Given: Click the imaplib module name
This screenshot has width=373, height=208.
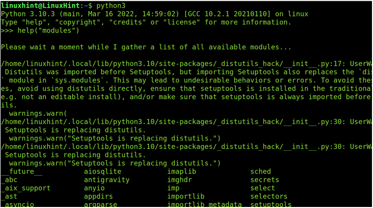Looking at the screenshot, I should (x=181, y=171).
